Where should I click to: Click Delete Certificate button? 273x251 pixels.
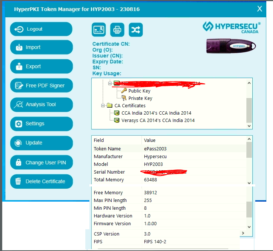pyautogui.click(x=41, y=181)
